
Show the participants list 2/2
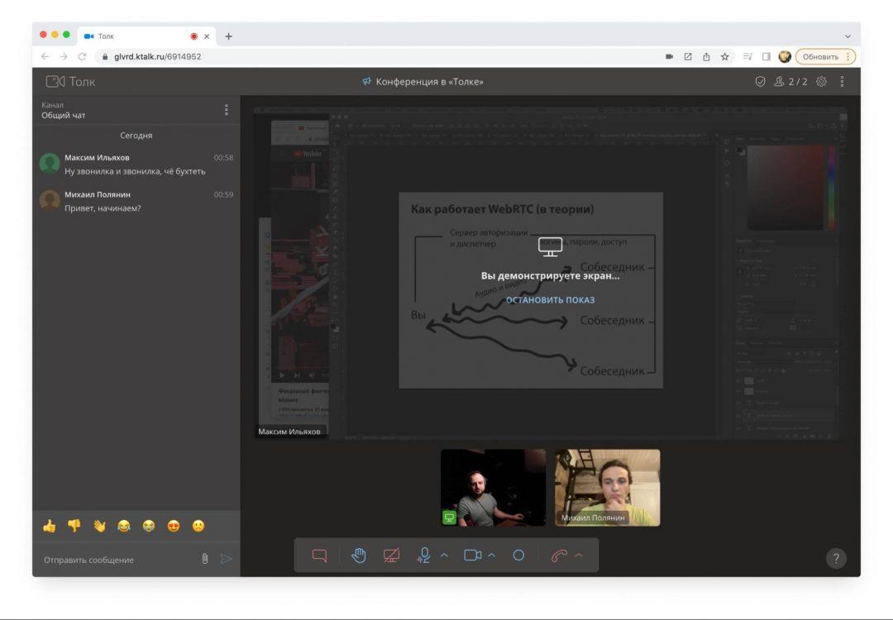pyautogui.click(x=790, y=82)
